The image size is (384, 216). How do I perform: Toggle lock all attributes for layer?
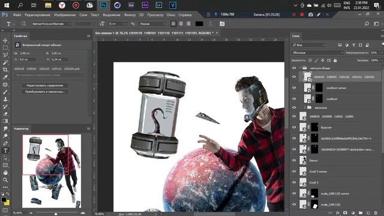click(x=335, y=60)
